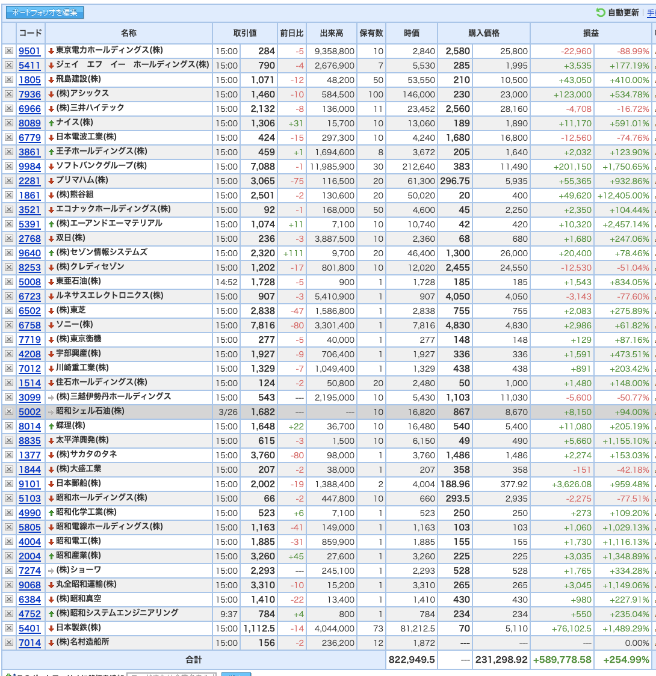The width and height of the screenshot is (656, 676).
Task: Open code link 4752
Action: (29, 614)
